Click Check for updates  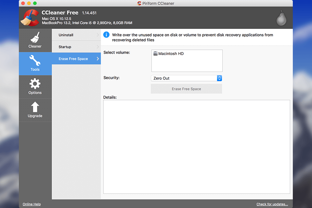[x=272, y=204]
